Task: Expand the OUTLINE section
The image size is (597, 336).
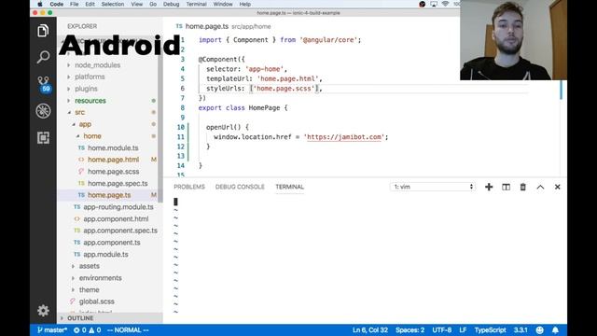Action: 80,318
